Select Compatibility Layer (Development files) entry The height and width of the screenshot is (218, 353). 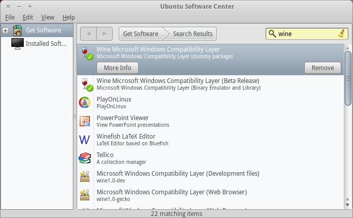click(x=210, y=177)
